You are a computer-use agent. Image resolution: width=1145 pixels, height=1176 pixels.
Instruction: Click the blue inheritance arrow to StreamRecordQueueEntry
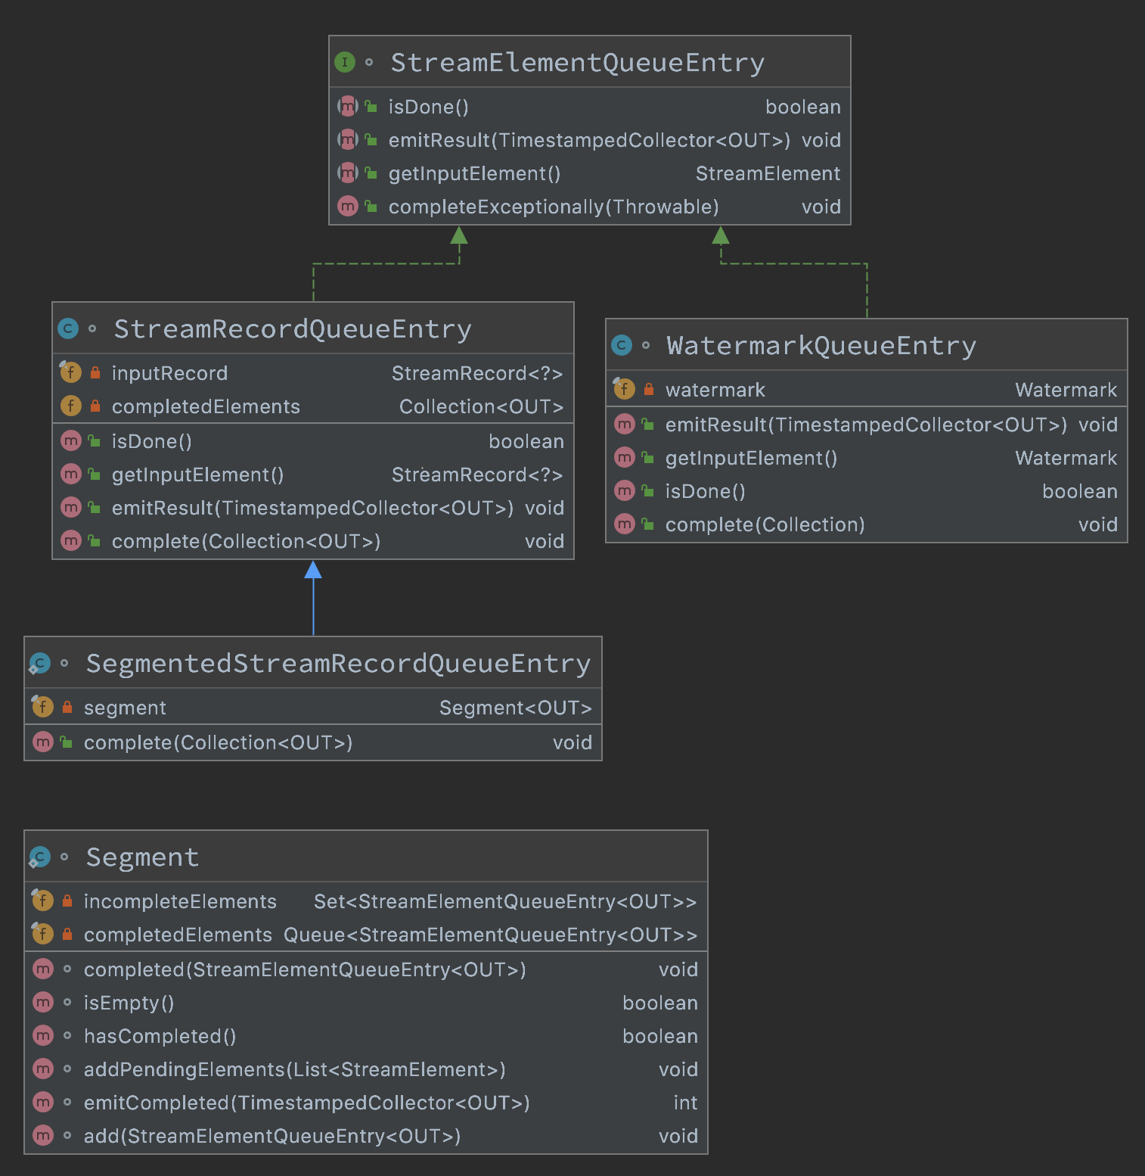coord(313,598)
